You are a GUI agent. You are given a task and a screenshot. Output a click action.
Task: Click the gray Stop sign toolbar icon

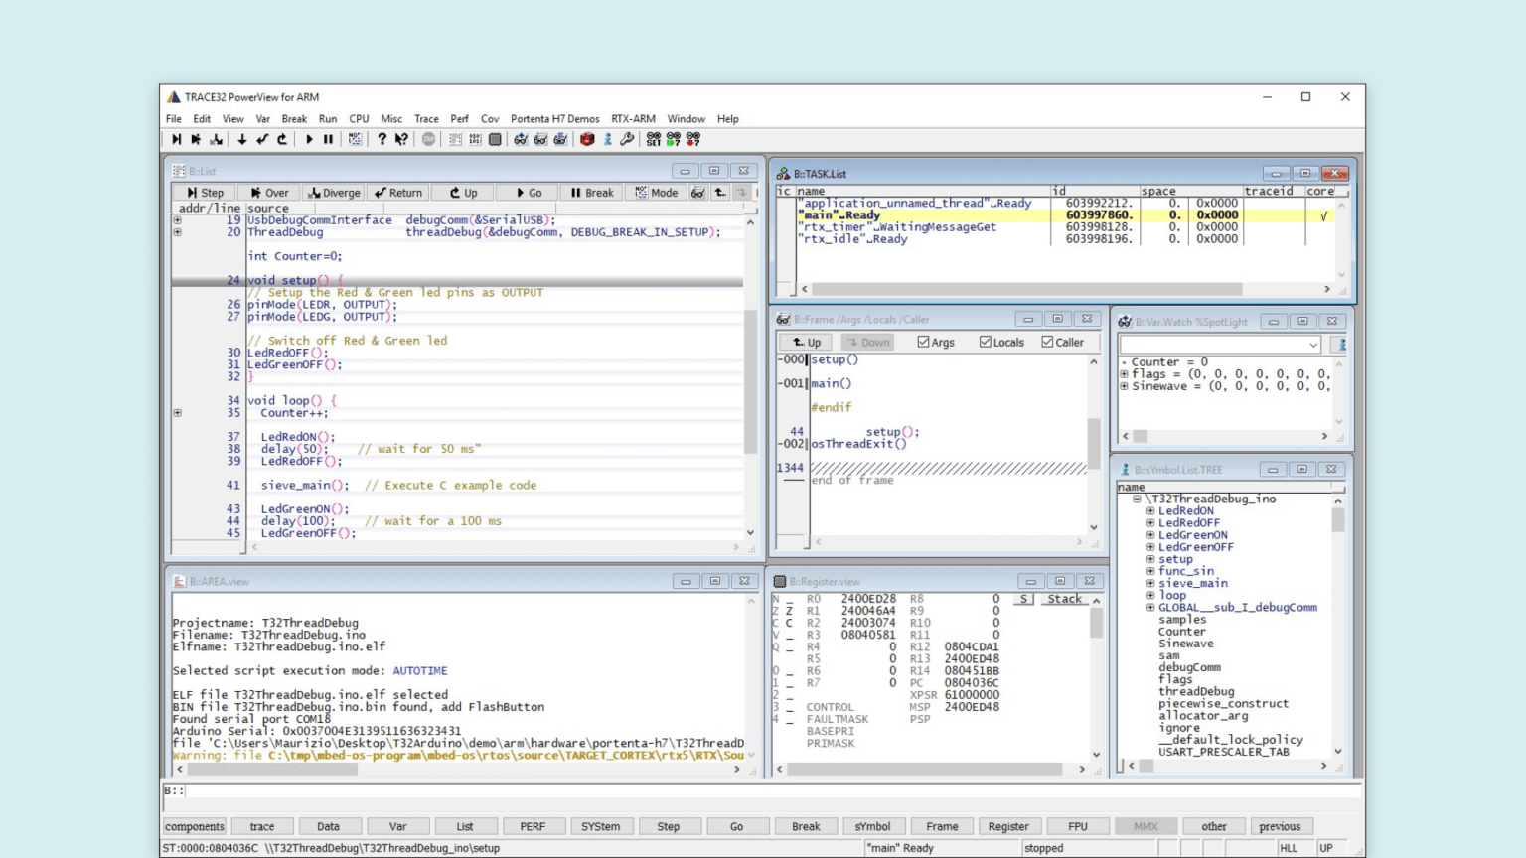click(428, 140)
